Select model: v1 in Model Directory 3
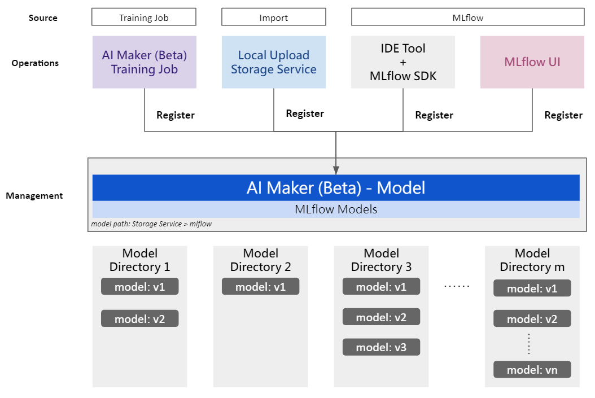595x398 pixels. [x=382, y=286]
